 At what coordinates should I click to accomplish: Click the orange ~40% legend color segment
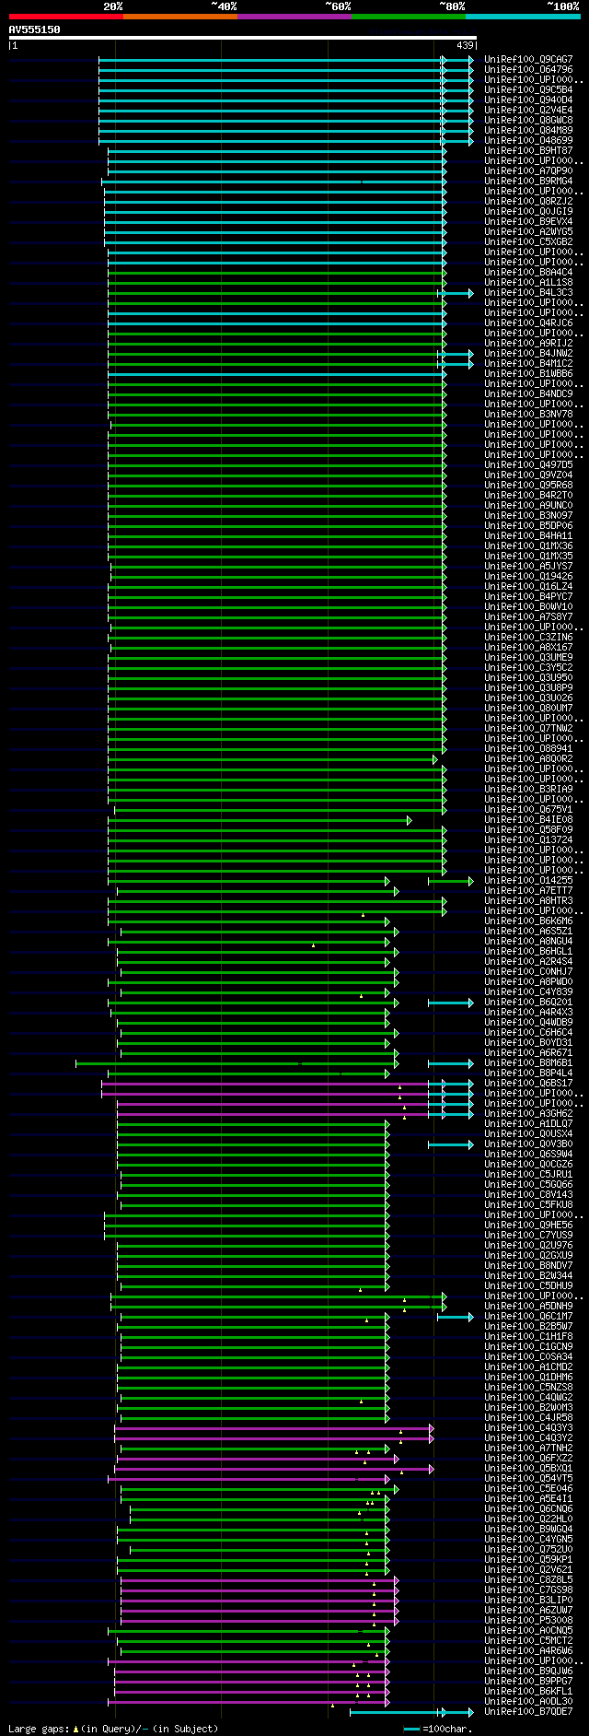click(x=179, y=17)
